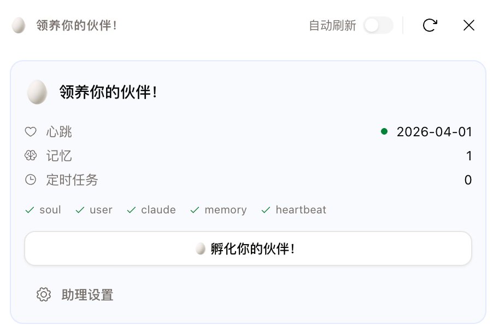Click the green heartbeat status dot
The width and height of the screenshot is (493, 336).
[384, 131]
